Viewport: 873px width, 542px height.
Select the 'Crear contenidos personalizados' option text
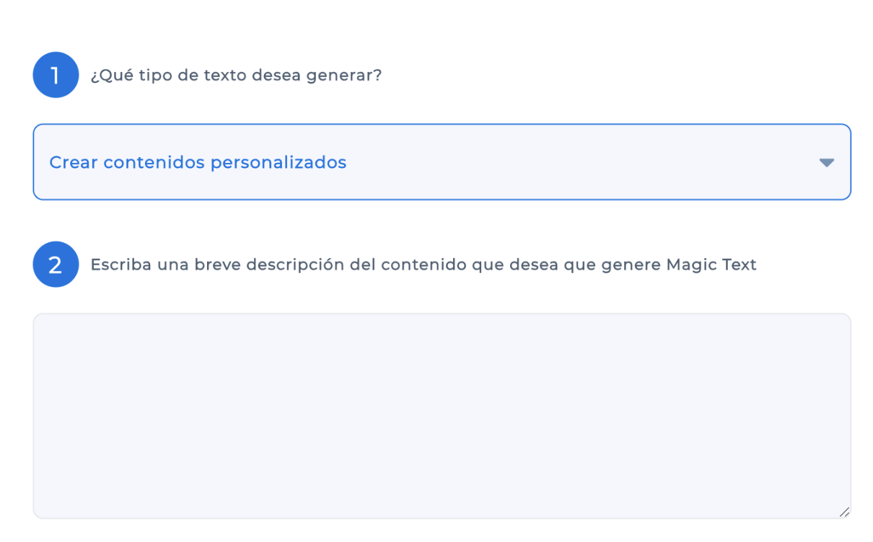click(x=198, y=163)
